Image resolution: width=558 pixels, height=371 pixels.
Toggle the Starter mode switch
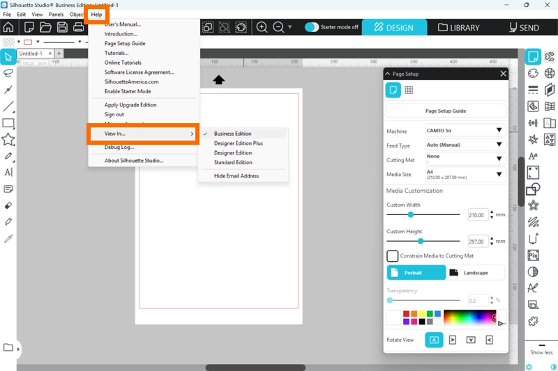pyautogui.click(x=312, y=27)
